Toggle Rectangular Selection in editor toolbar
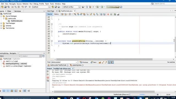This screenshot has height=99, width=176. click(87, 14)
